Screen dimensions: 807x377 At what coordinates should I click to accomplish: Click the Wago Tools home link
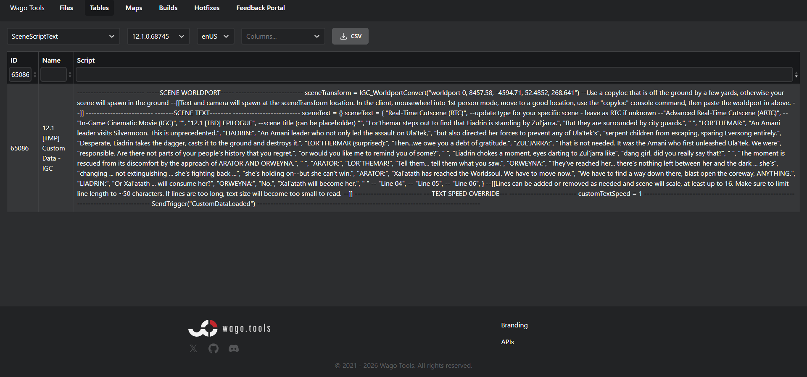click(x=27, y=8)
